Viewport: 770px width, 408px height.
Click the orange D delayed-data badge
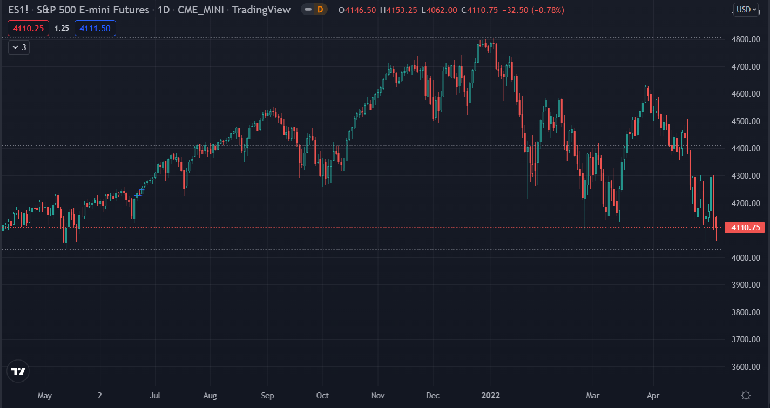[x=320, y=10]
